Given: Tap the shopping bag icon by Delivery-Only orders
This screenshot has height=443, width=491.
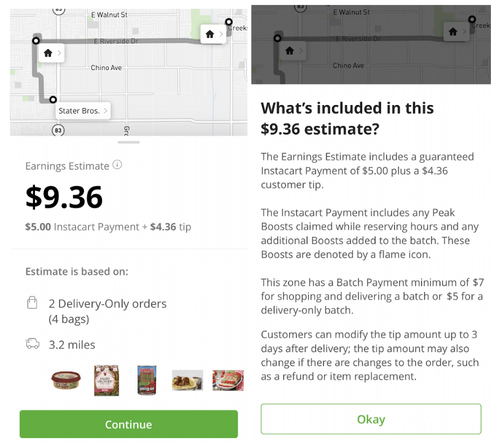Looking at the screenshot, I should (x=33, y=304).
